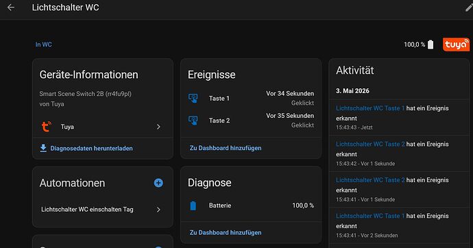Image resolution: width=473 pixels, height=248 pixels.
Task: Click Vor 35 Sekunden timestamp for Taste 2
Action: pyautogui.click(x=290, y=116)
